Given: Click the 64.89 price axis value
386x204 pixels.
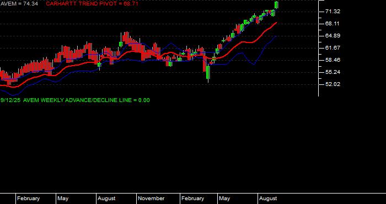Looking at the screenshot, I should 333,36.
